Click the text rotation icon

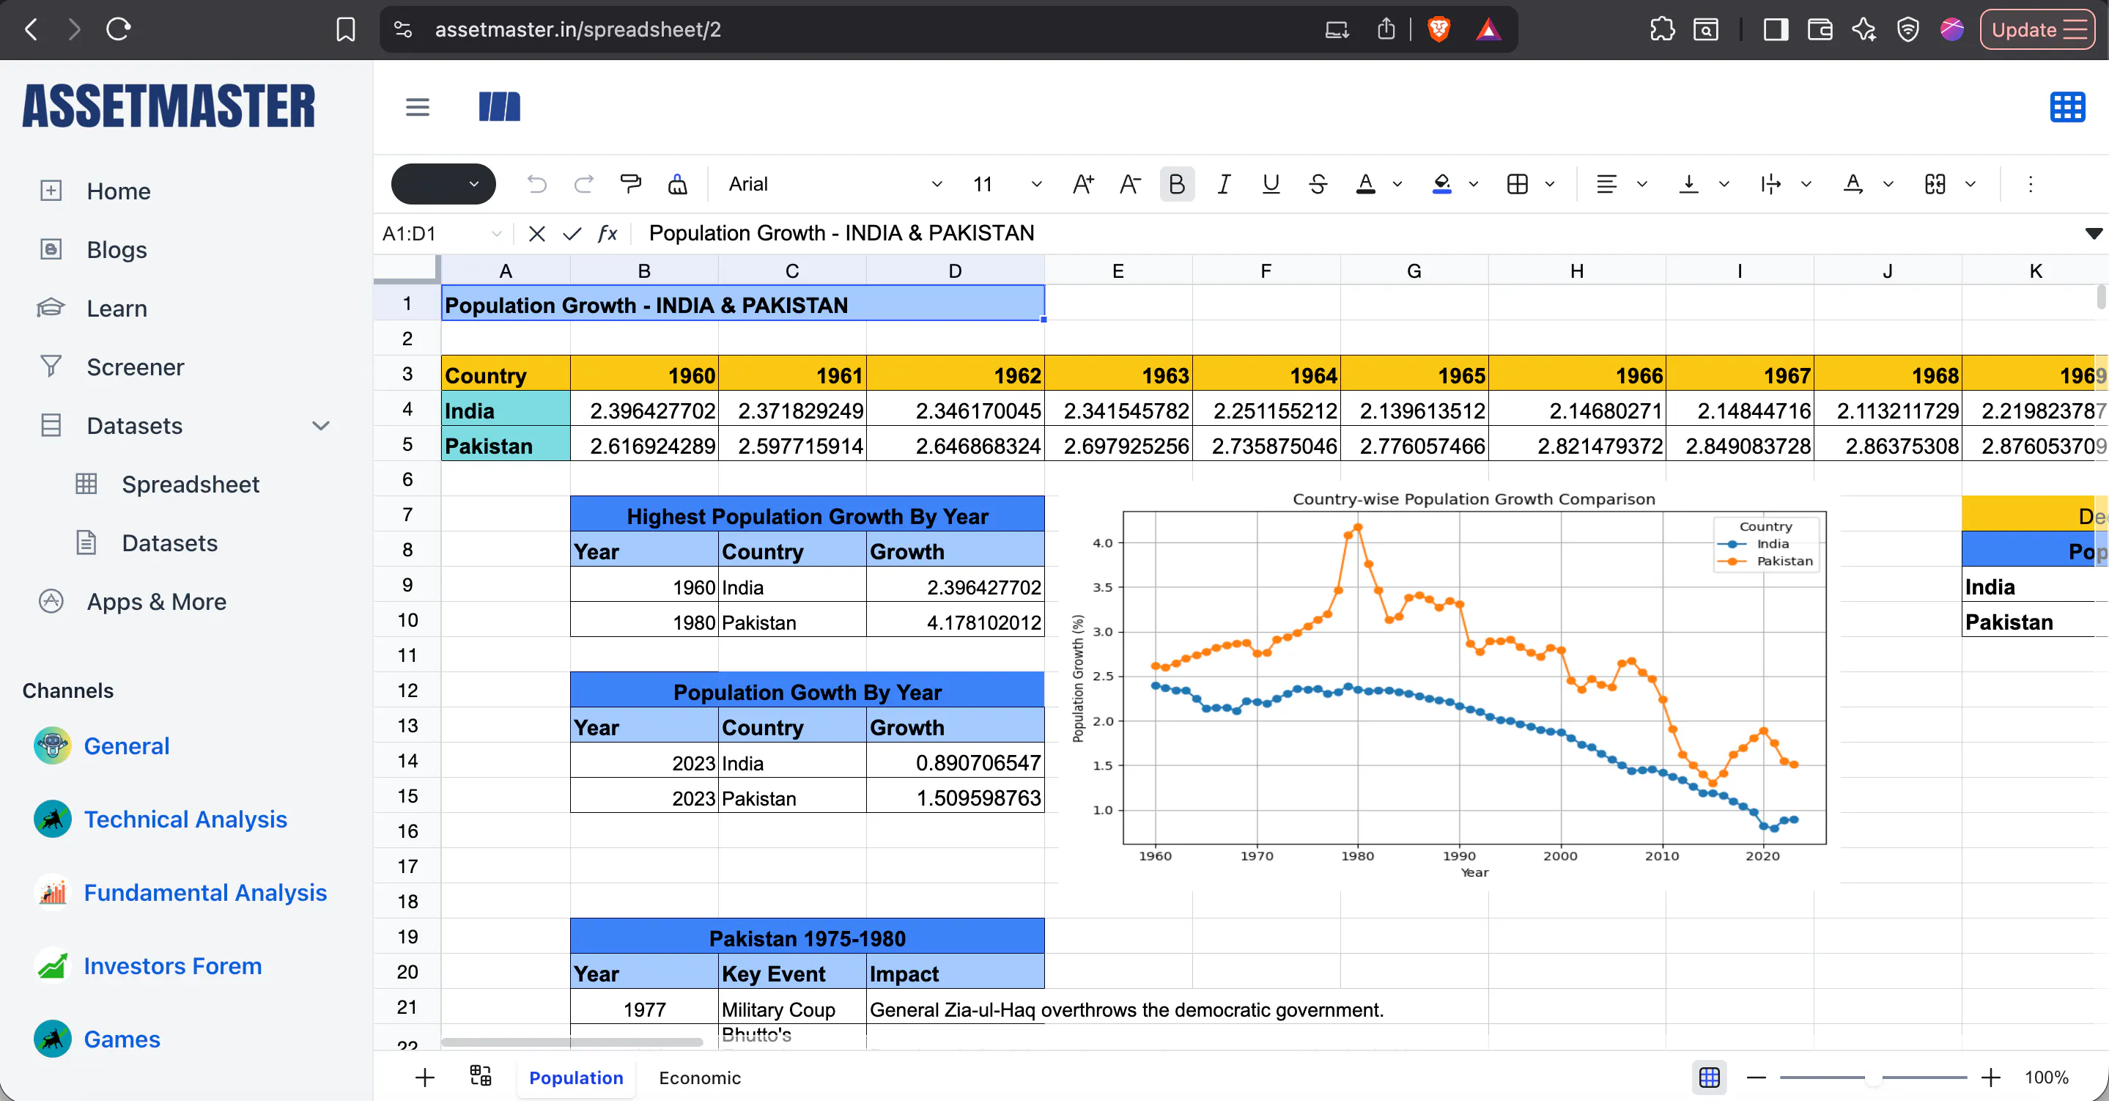pos(1853,184)
